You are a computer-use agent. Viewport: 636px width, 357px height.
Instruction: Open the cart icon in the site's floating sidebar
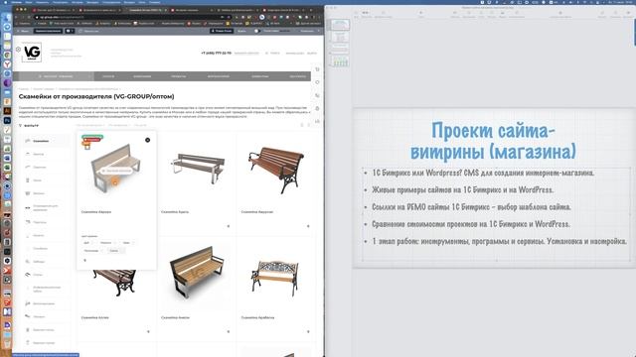click(318, 69)
